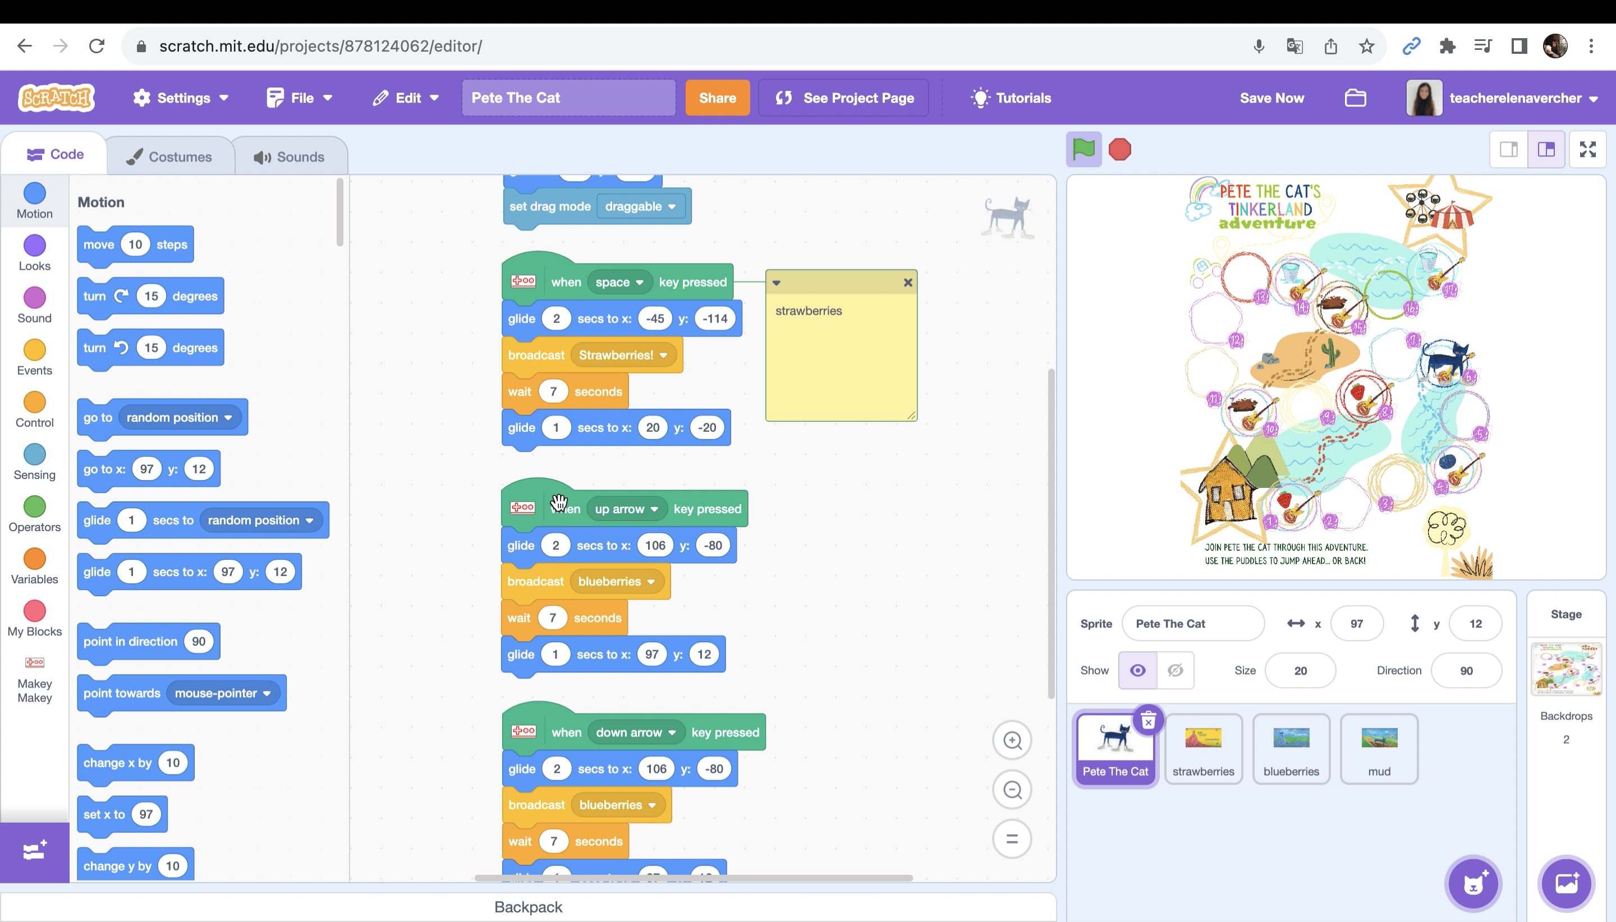Select the Sensing block category

35,462
